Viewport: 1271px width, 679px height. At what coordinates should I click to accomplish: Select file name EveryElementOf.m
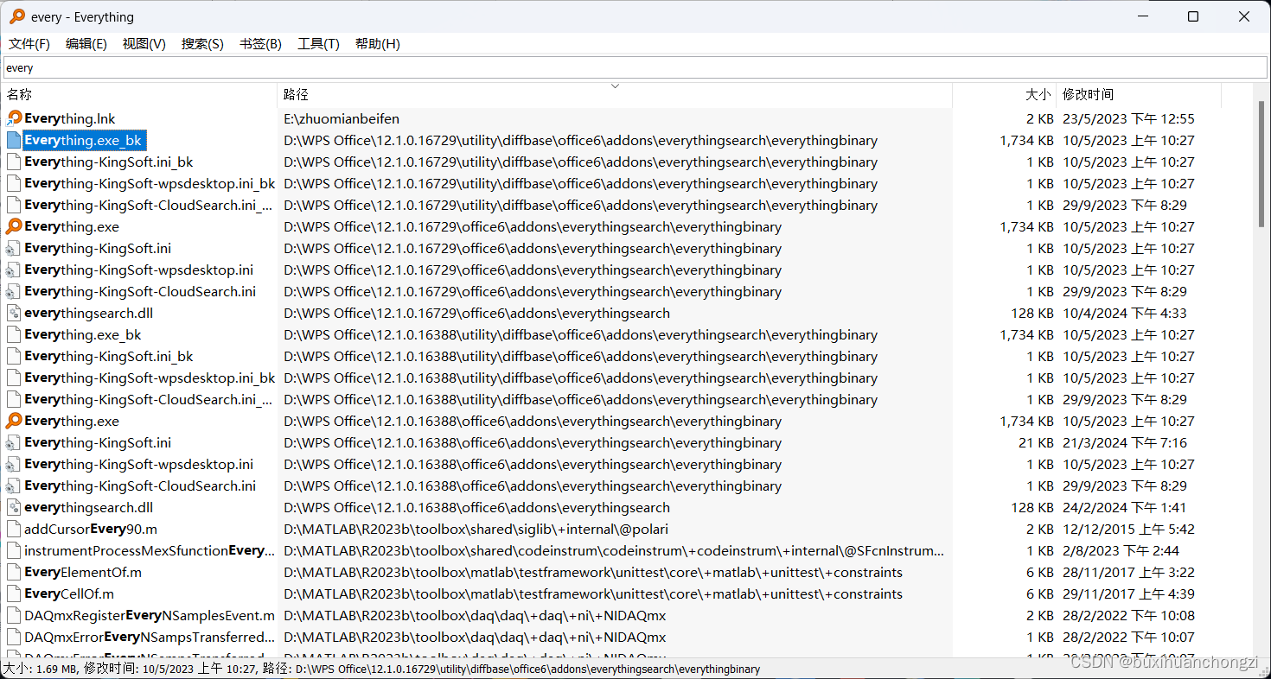click(83, 572)
